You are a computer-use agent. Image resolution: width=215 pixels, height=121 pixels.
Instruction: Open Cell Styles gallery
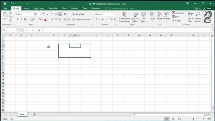(143, 17)
